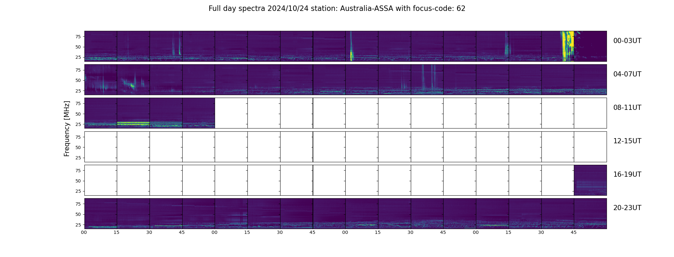Click the "50" frequency tick of the 16-19UT row
Viewport: 674px width, 257px height.
pos(78,181)
